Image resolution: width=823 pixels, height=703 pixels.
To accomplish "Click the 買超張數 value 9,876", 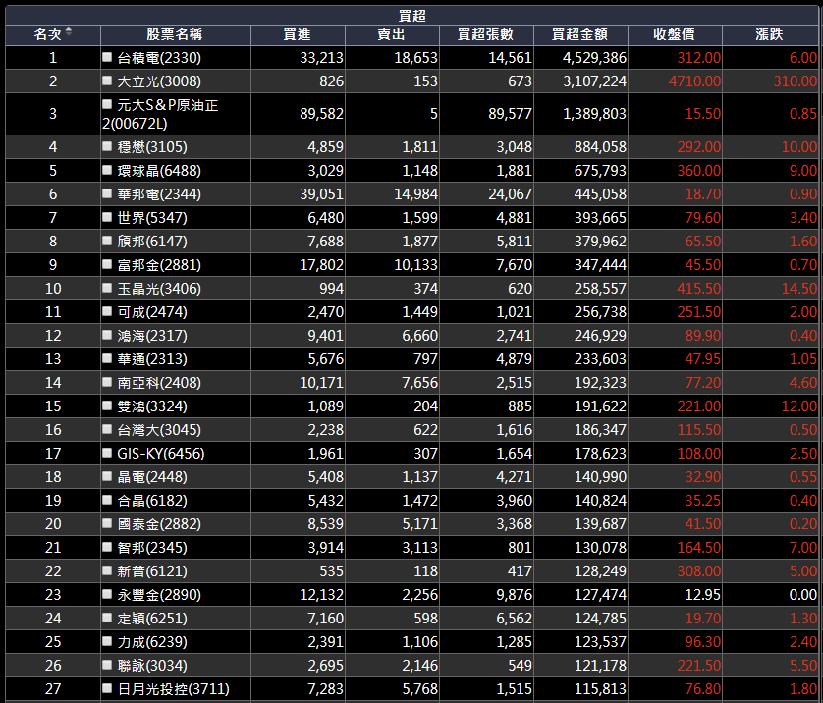I will 514,595.
